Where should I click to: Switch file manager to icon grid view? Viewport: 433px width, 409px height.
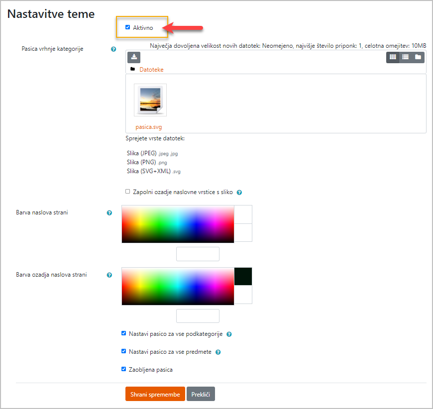click(393, 57)
